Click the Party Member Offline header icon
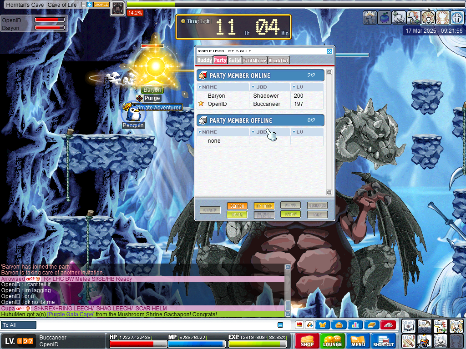Viewport: 466px width, 349px height. coord(203,120)
